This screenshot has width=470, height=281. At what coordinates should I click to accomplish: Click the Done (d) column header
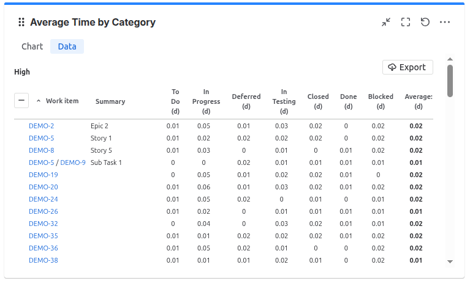348,101
